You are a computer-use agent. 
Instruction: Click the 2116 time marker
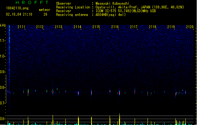[115, 27]
